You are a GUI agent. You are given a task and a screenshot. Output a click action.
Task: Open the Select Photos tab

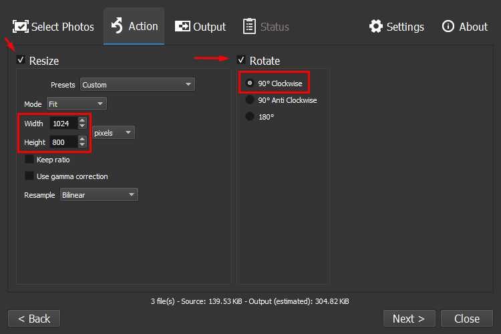(53, 27)
